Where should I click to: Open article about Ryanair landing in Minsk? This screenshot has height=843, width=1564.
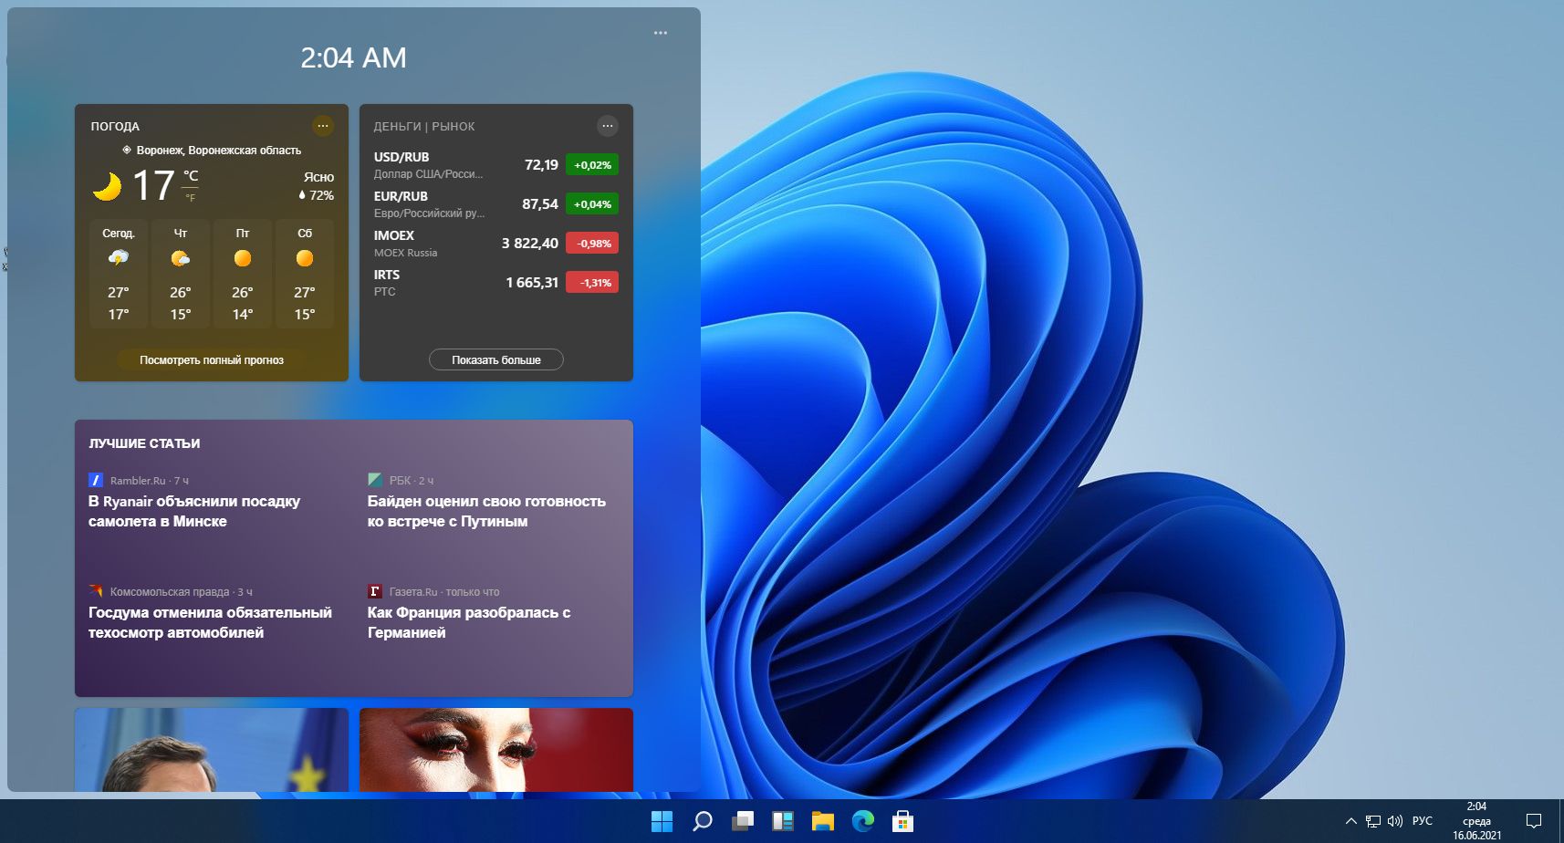tap(194, 511)
